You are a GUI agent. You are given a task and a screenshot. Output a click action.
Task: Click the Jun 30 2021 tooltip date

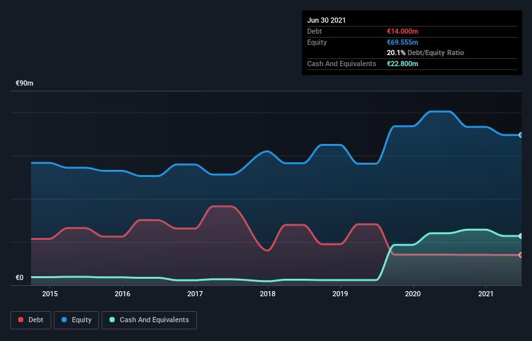click(x=327, y=20)
